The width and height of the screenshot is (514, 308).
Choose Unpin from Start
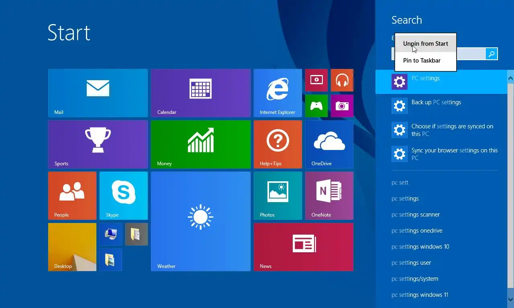point(426,44)
